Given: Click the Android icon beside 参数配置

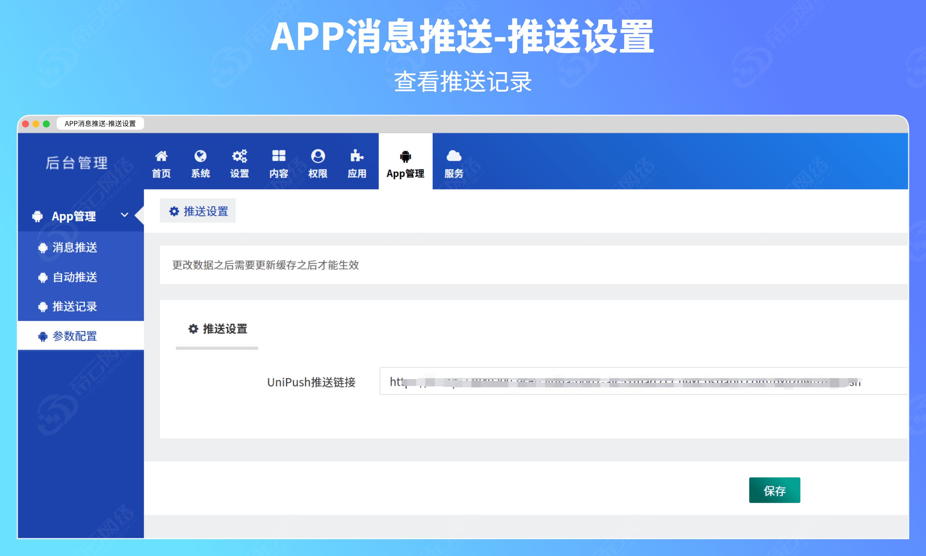Looking at the screenshot, I should tap(43, 336).
